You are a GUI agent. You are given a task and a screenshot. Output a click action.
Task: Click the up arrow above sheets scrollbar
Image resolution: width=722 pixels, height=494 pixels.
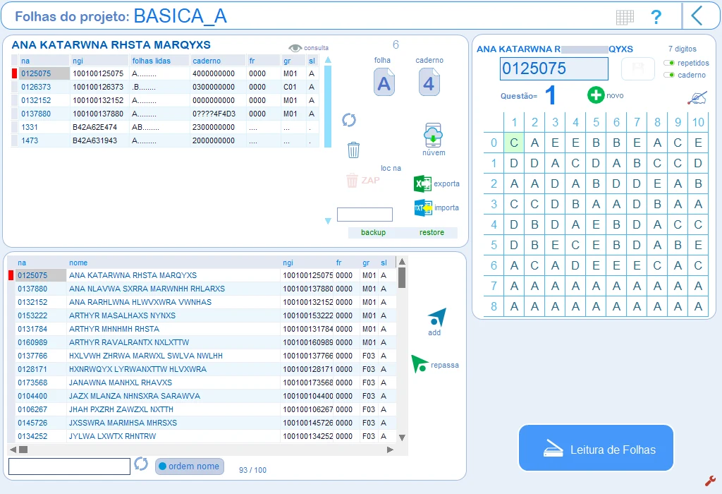[328, 60]
